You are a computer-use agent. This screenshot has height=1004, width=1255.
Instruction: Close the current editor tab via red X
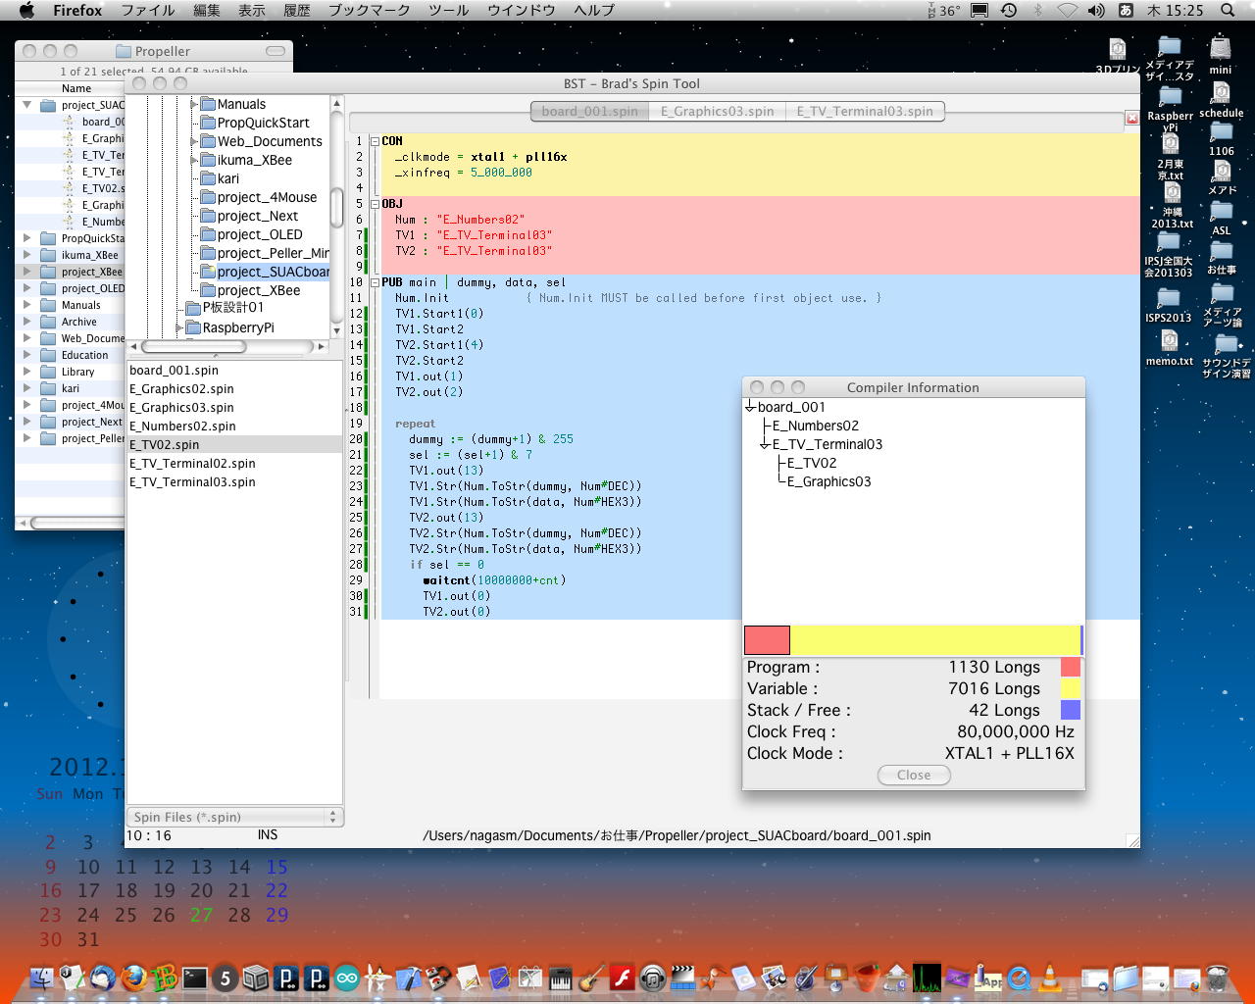[x=1131, y=118]
